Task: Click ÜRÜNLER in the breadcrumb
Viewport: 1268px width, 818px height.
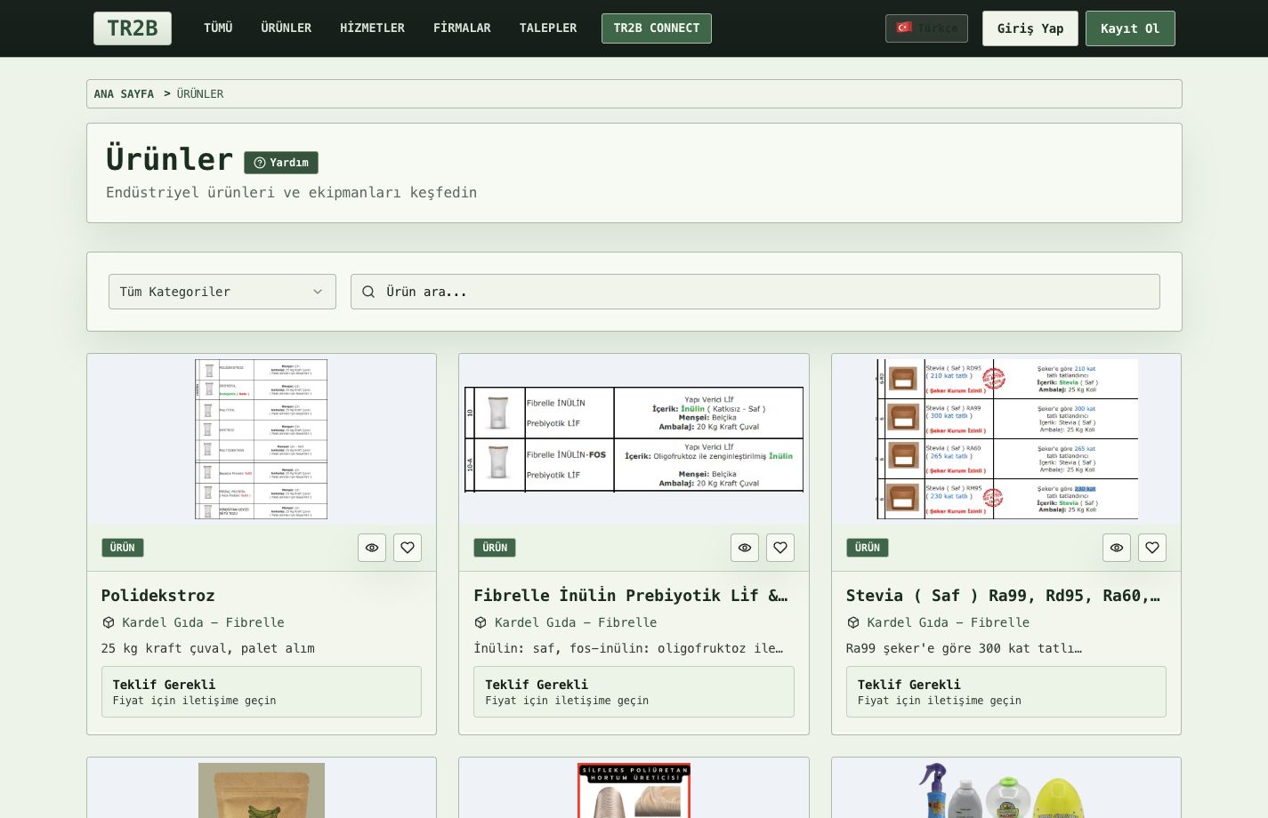Action: point(200,94)
